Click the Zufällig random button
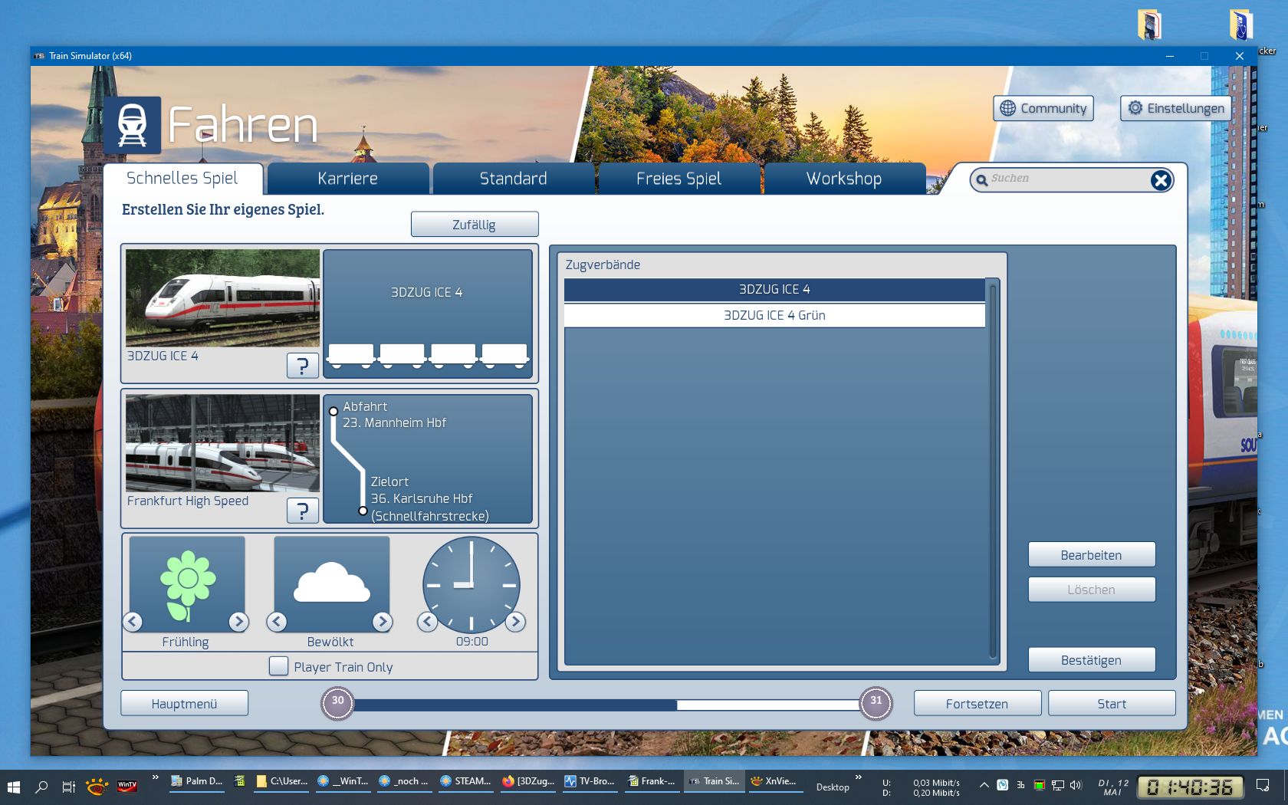Image resolution: width=1288 pixels, height=805 pixels. click(475, 225)
